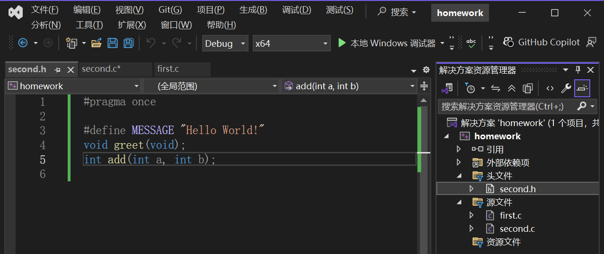The image size is (604, 254).
Task: Pin the second.h tab with pin icon
Action: (57, 69)
